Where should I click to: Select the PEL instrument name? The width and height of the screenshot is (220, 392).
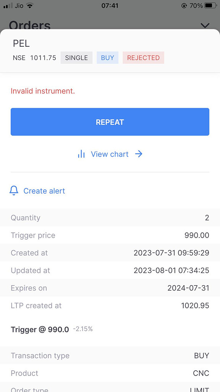pos(21,43)
